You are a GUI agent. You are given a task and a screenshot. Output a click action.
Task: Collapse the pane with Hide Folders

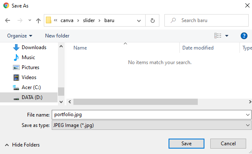coord(23,145)
